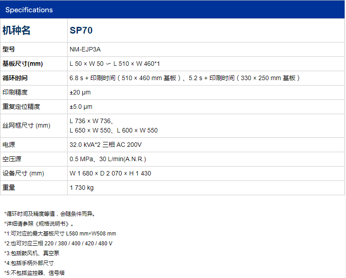
Task: Click the W 1 680 × D 2 070 value
Action: (110, 173)
